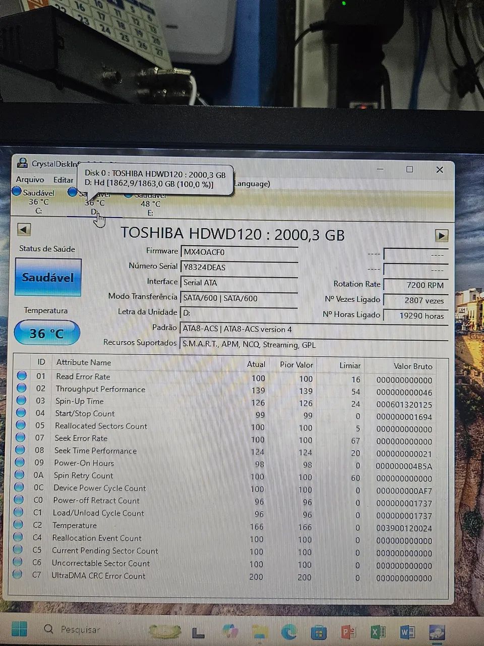
Task: Open Microsoft Edge from the taskbar
Action: 289,631
